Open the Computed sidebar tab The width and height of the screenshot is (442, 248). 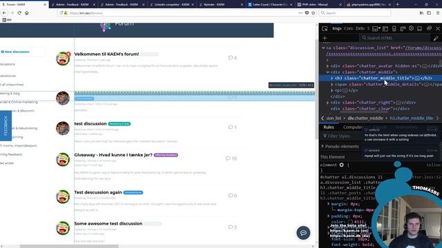pyautogui.click(x=352, y=127)
